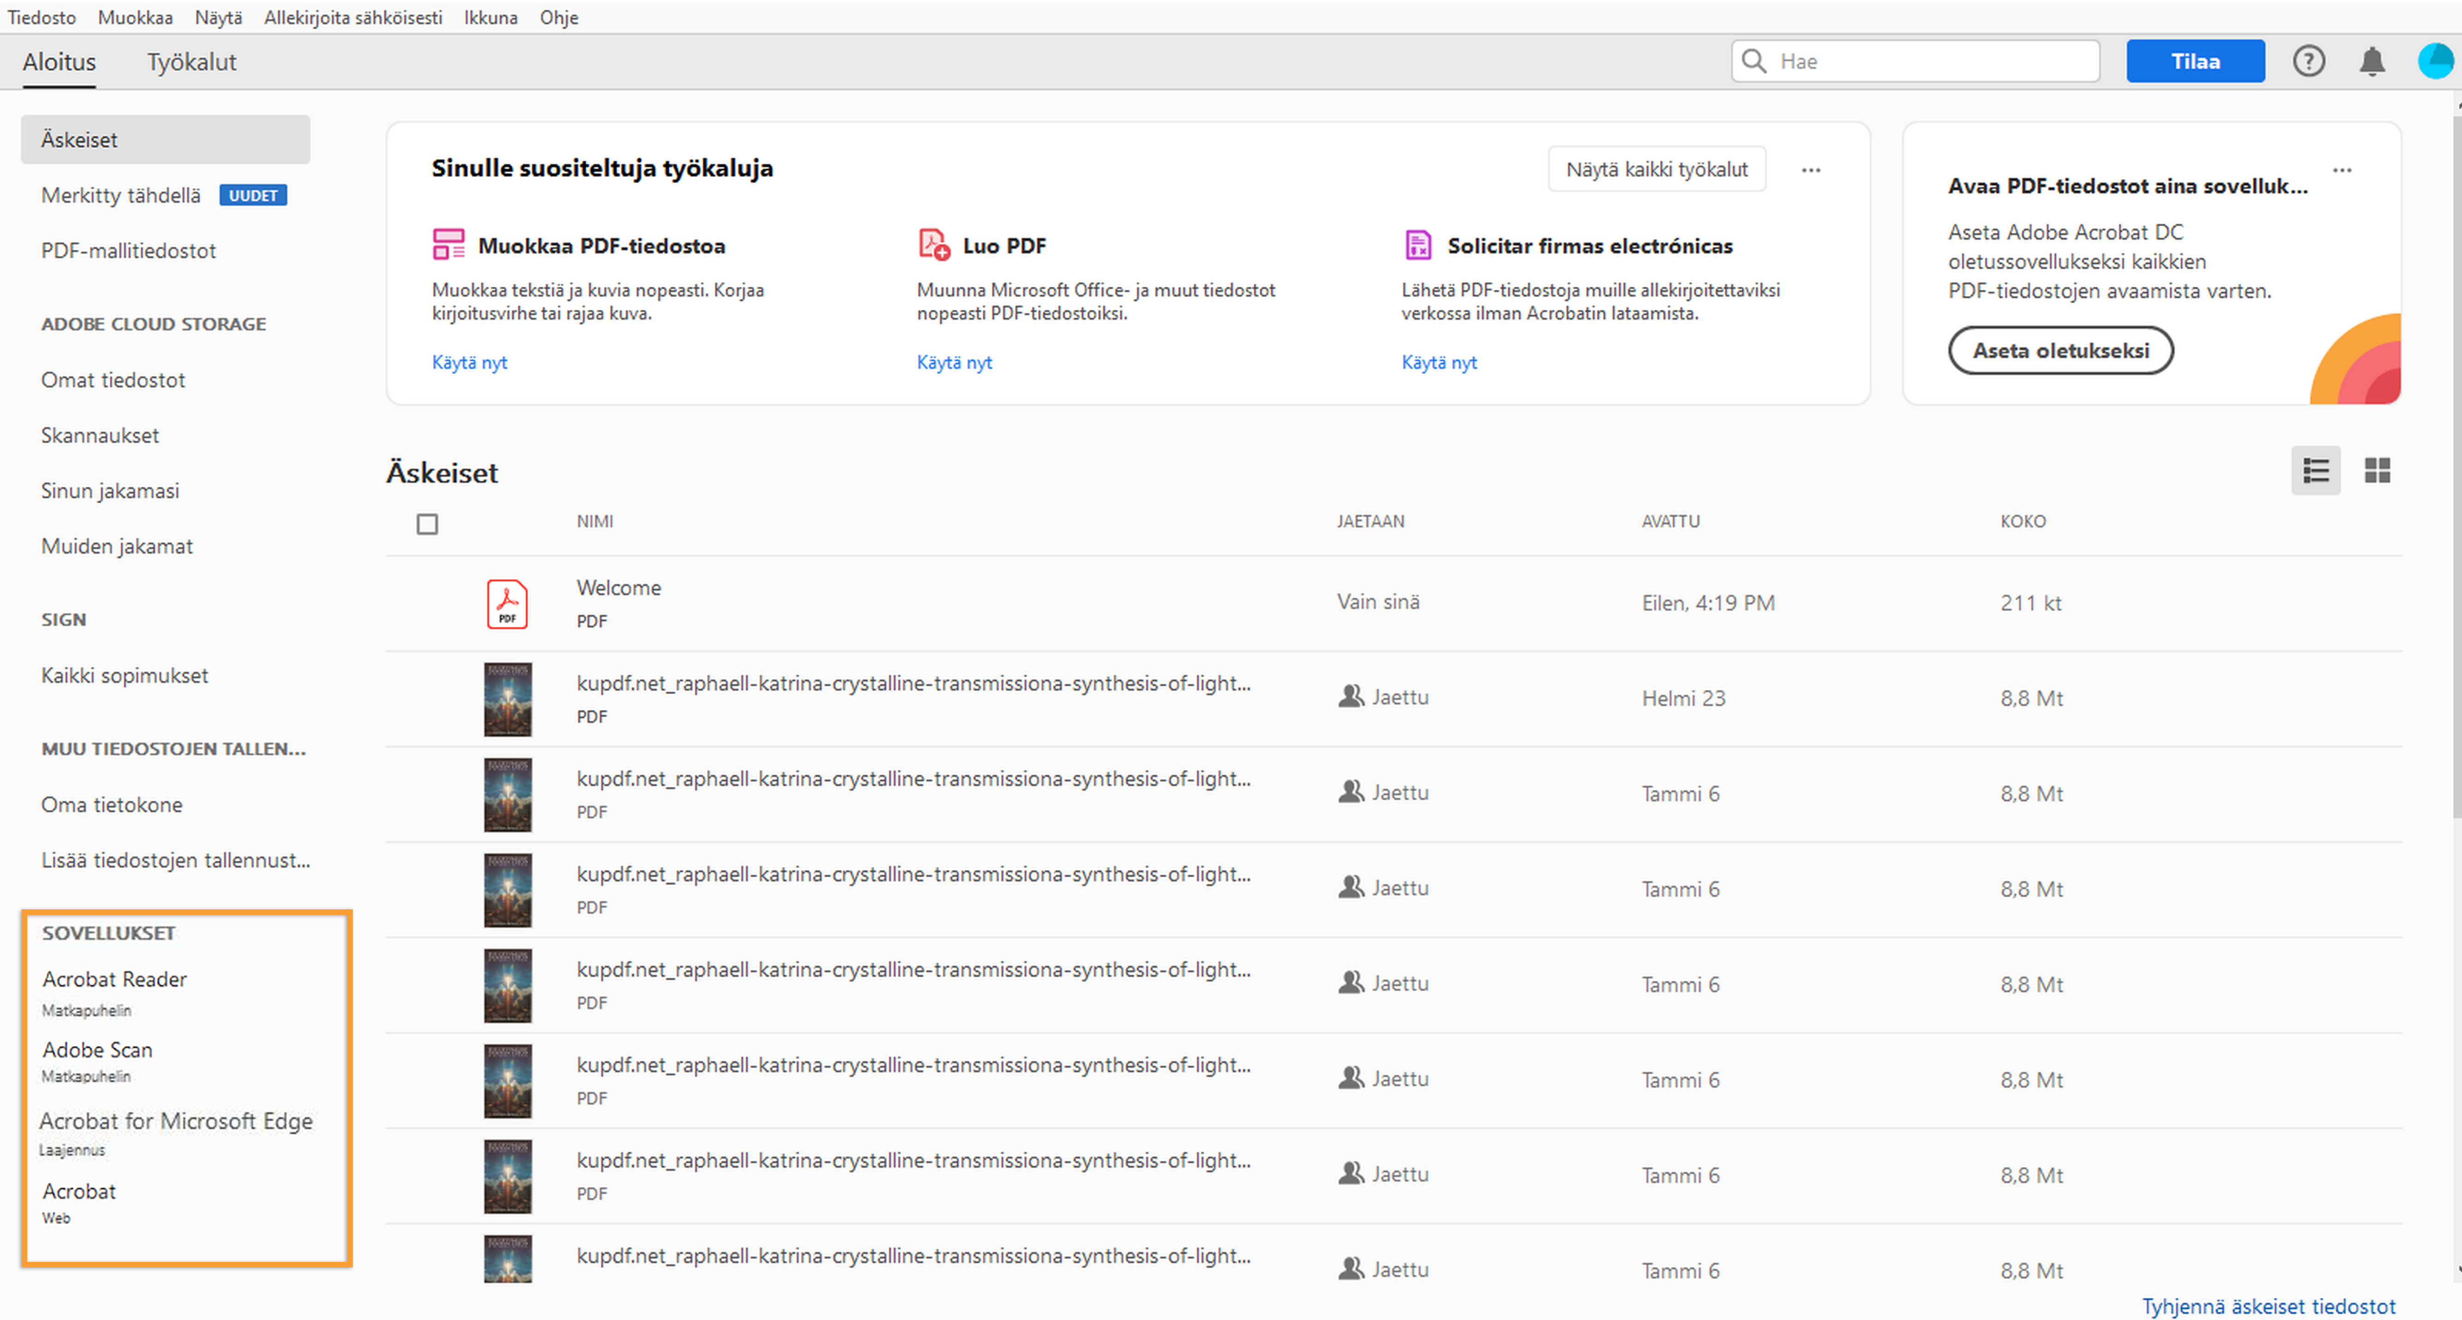Viewport: 2462px width, 1320px height.
Task: Open the Allekirjoita sähköisesti menu
Action: (x=353, y=17)
